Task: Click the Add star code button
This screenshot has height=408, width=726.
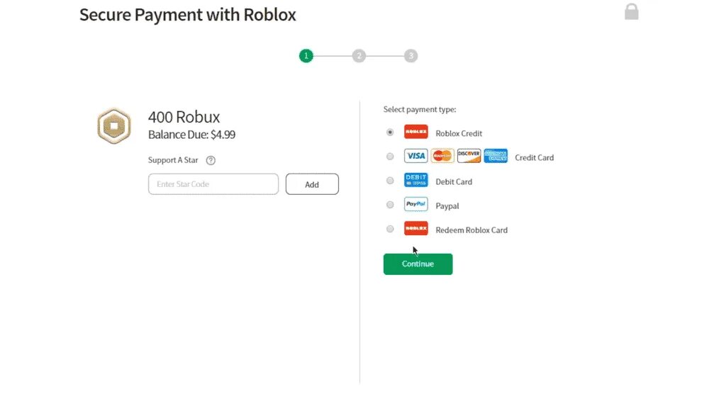Action: tap(312, 184)
